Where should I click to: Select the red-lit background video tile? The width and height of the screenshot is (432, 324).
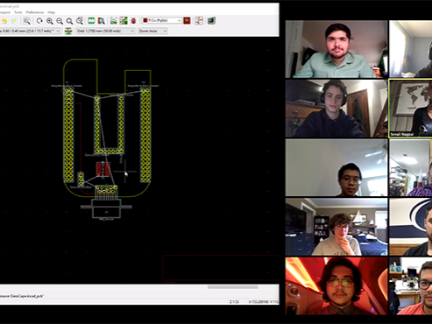click(336, 286)
